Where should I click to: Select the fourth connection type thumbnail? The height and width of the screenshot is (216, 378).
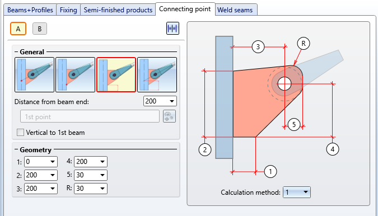157,74
